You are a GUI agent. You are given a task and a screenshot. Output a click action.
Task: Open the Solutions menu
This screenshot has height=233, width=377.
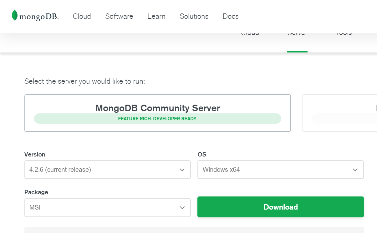194,16
